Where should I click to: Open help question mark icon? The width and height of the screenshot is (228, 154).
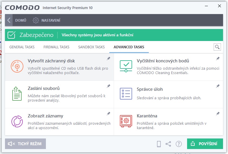point(179,144)
